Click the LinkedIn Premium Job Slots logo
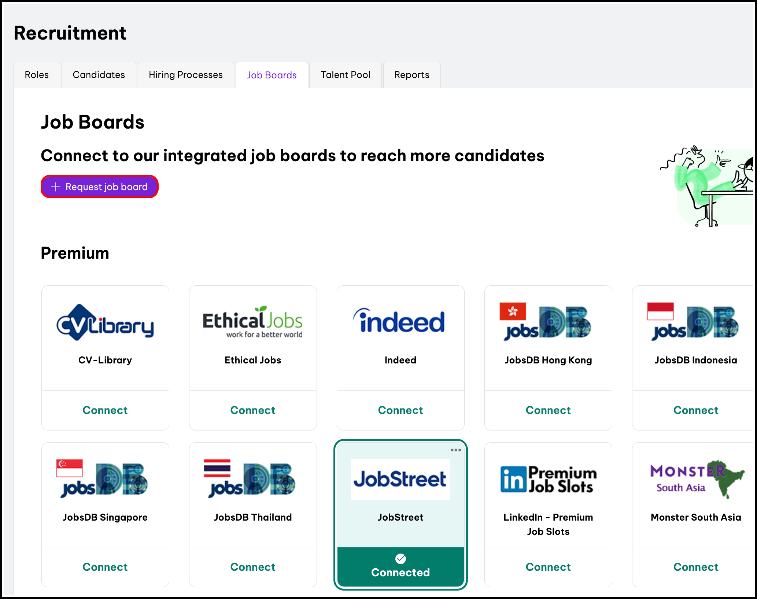 [548, 479]
